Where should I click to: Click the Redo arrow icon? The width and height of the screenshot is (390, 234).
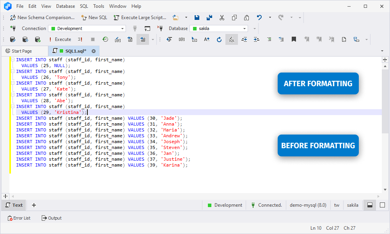[x=281, y=18]
